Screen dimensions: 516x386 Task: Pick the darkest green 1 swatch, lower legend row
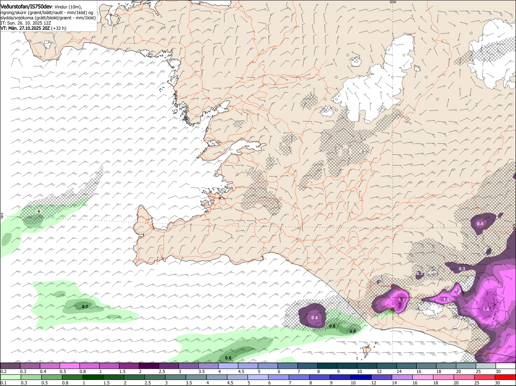93,378
